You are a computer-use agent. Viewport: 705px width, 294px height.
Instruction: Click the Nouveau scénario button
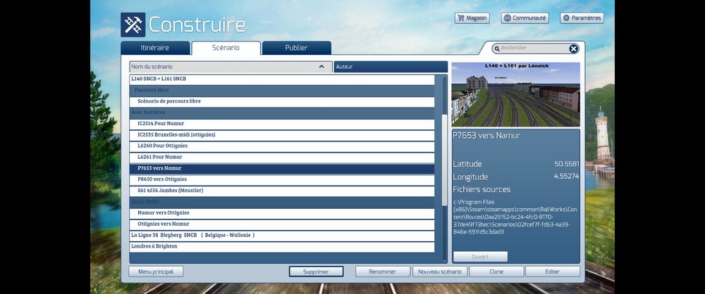pos(440,271)
